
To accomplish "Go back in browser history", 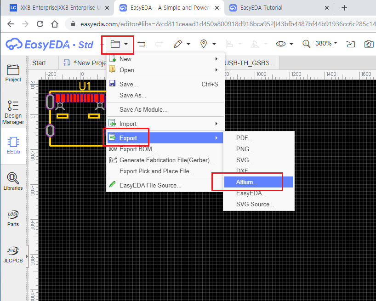I will coord(11,24).
